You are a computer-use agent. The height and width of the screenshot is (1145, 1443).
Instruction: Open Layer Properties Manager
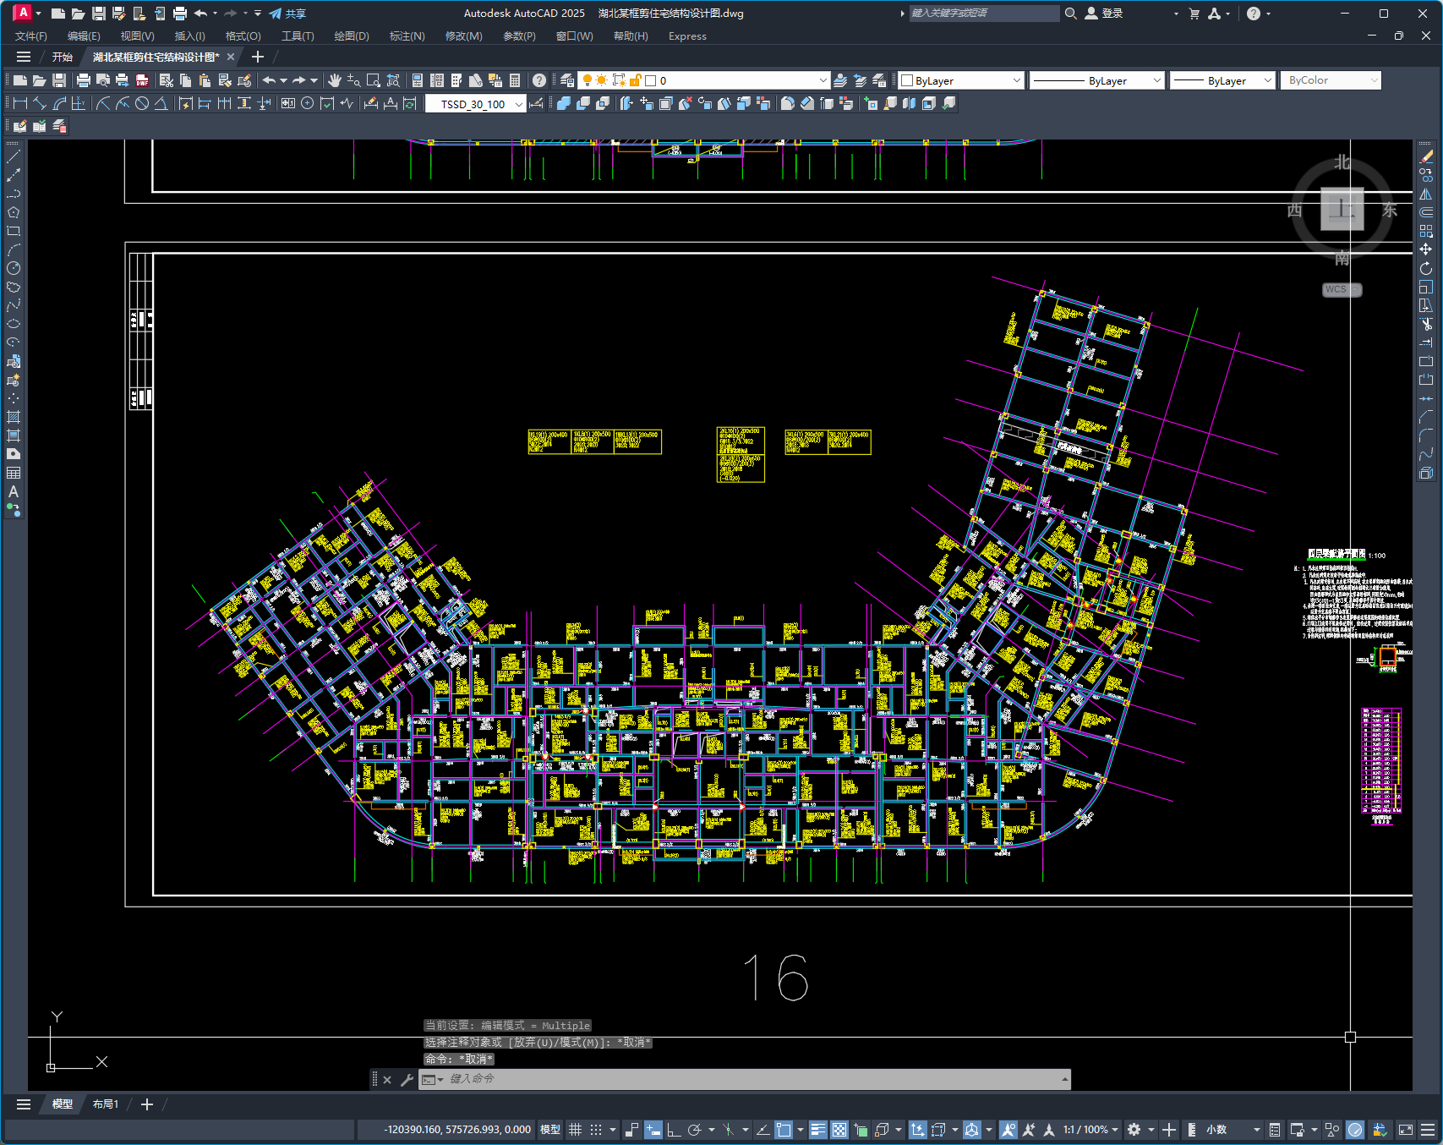point(567,80)
